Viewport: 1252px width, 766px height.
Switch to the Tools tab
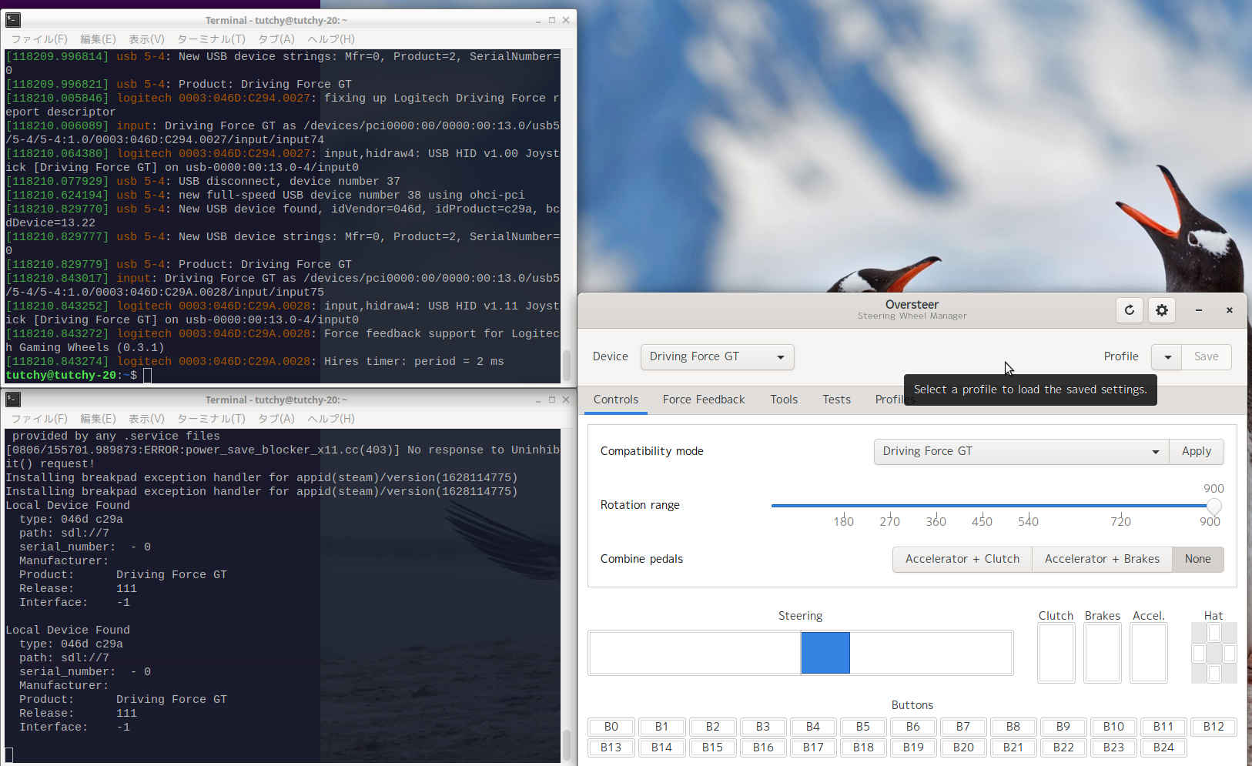pos(784,400)
